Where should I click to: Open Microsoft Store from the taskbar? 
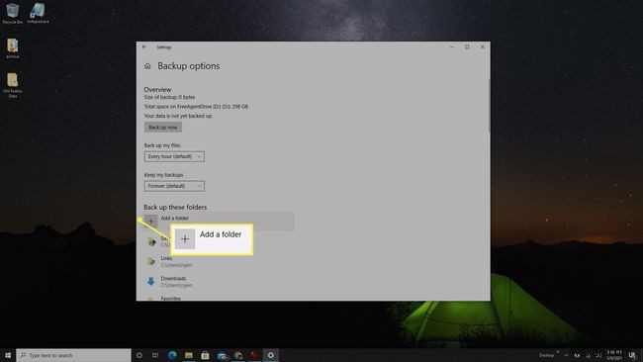205,355
